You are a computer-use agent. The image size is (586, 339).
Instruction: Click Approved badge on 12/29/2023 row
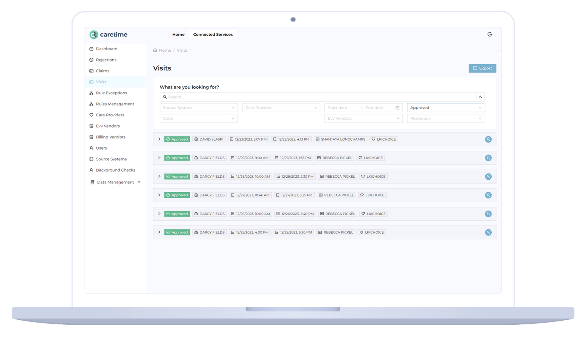pyautogui.click(x=177, y=158)
